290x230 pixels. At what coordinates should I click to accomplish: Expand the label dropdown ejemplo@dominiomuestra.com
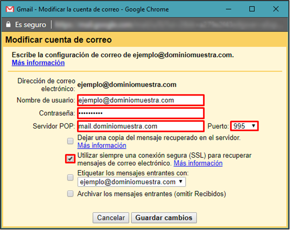pyautogui.click(x=132, y=182)
